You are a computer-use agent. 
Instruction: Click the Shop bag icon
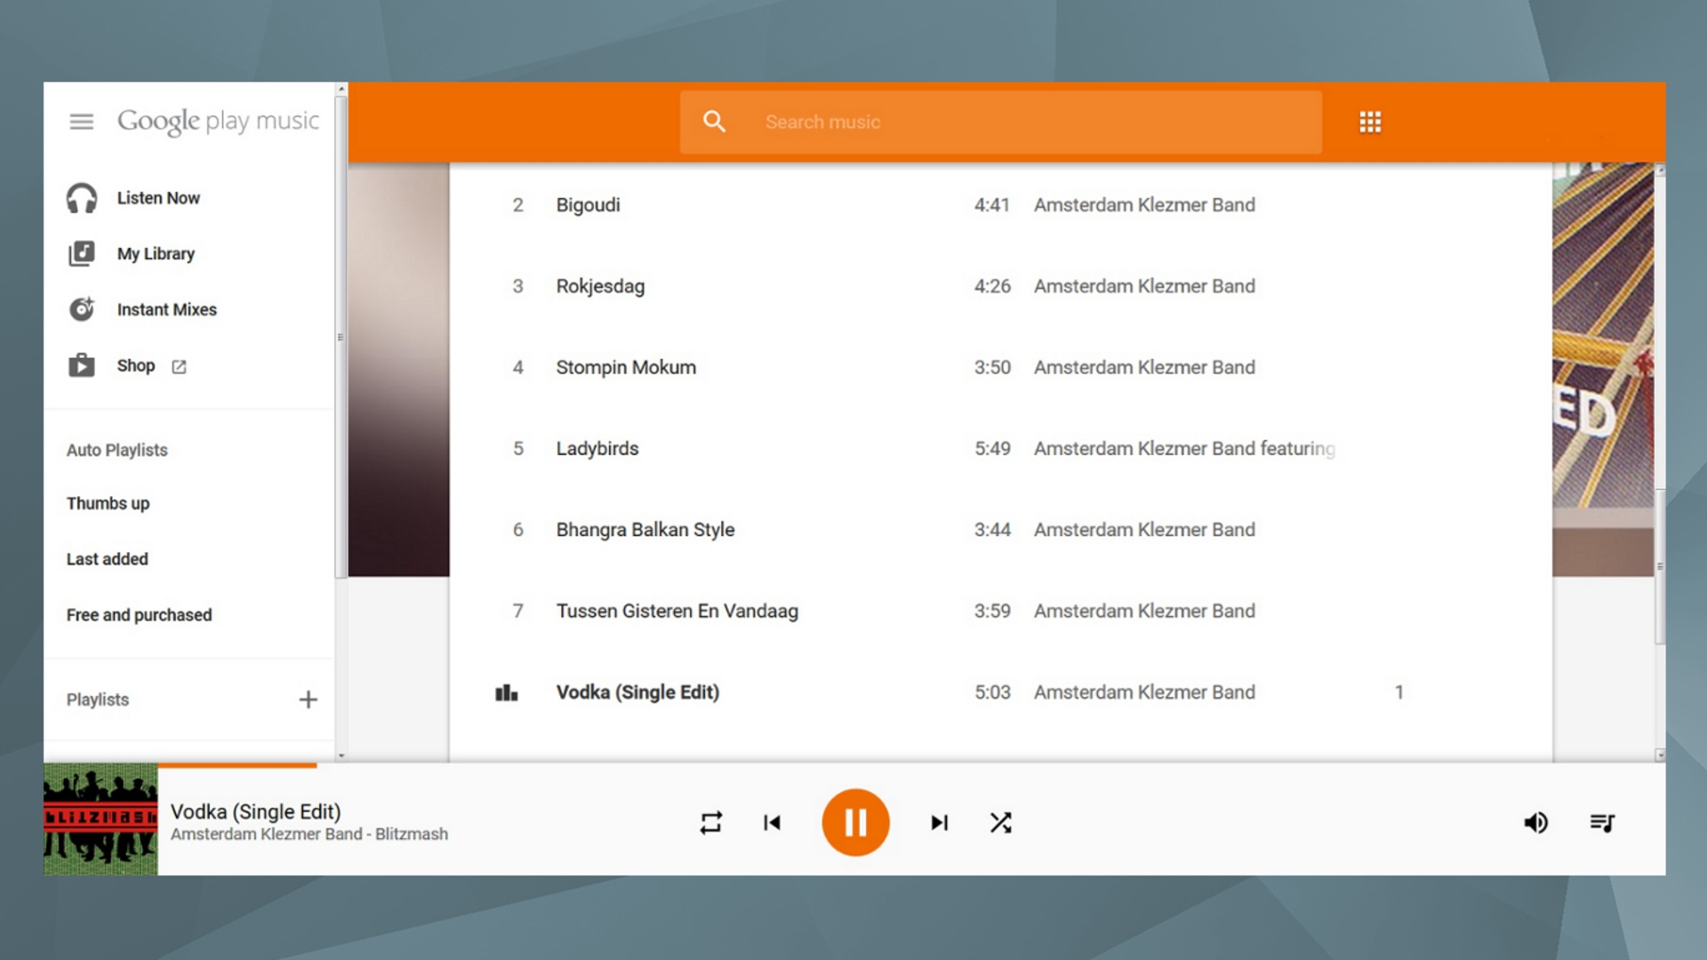[x=82, y=365]
